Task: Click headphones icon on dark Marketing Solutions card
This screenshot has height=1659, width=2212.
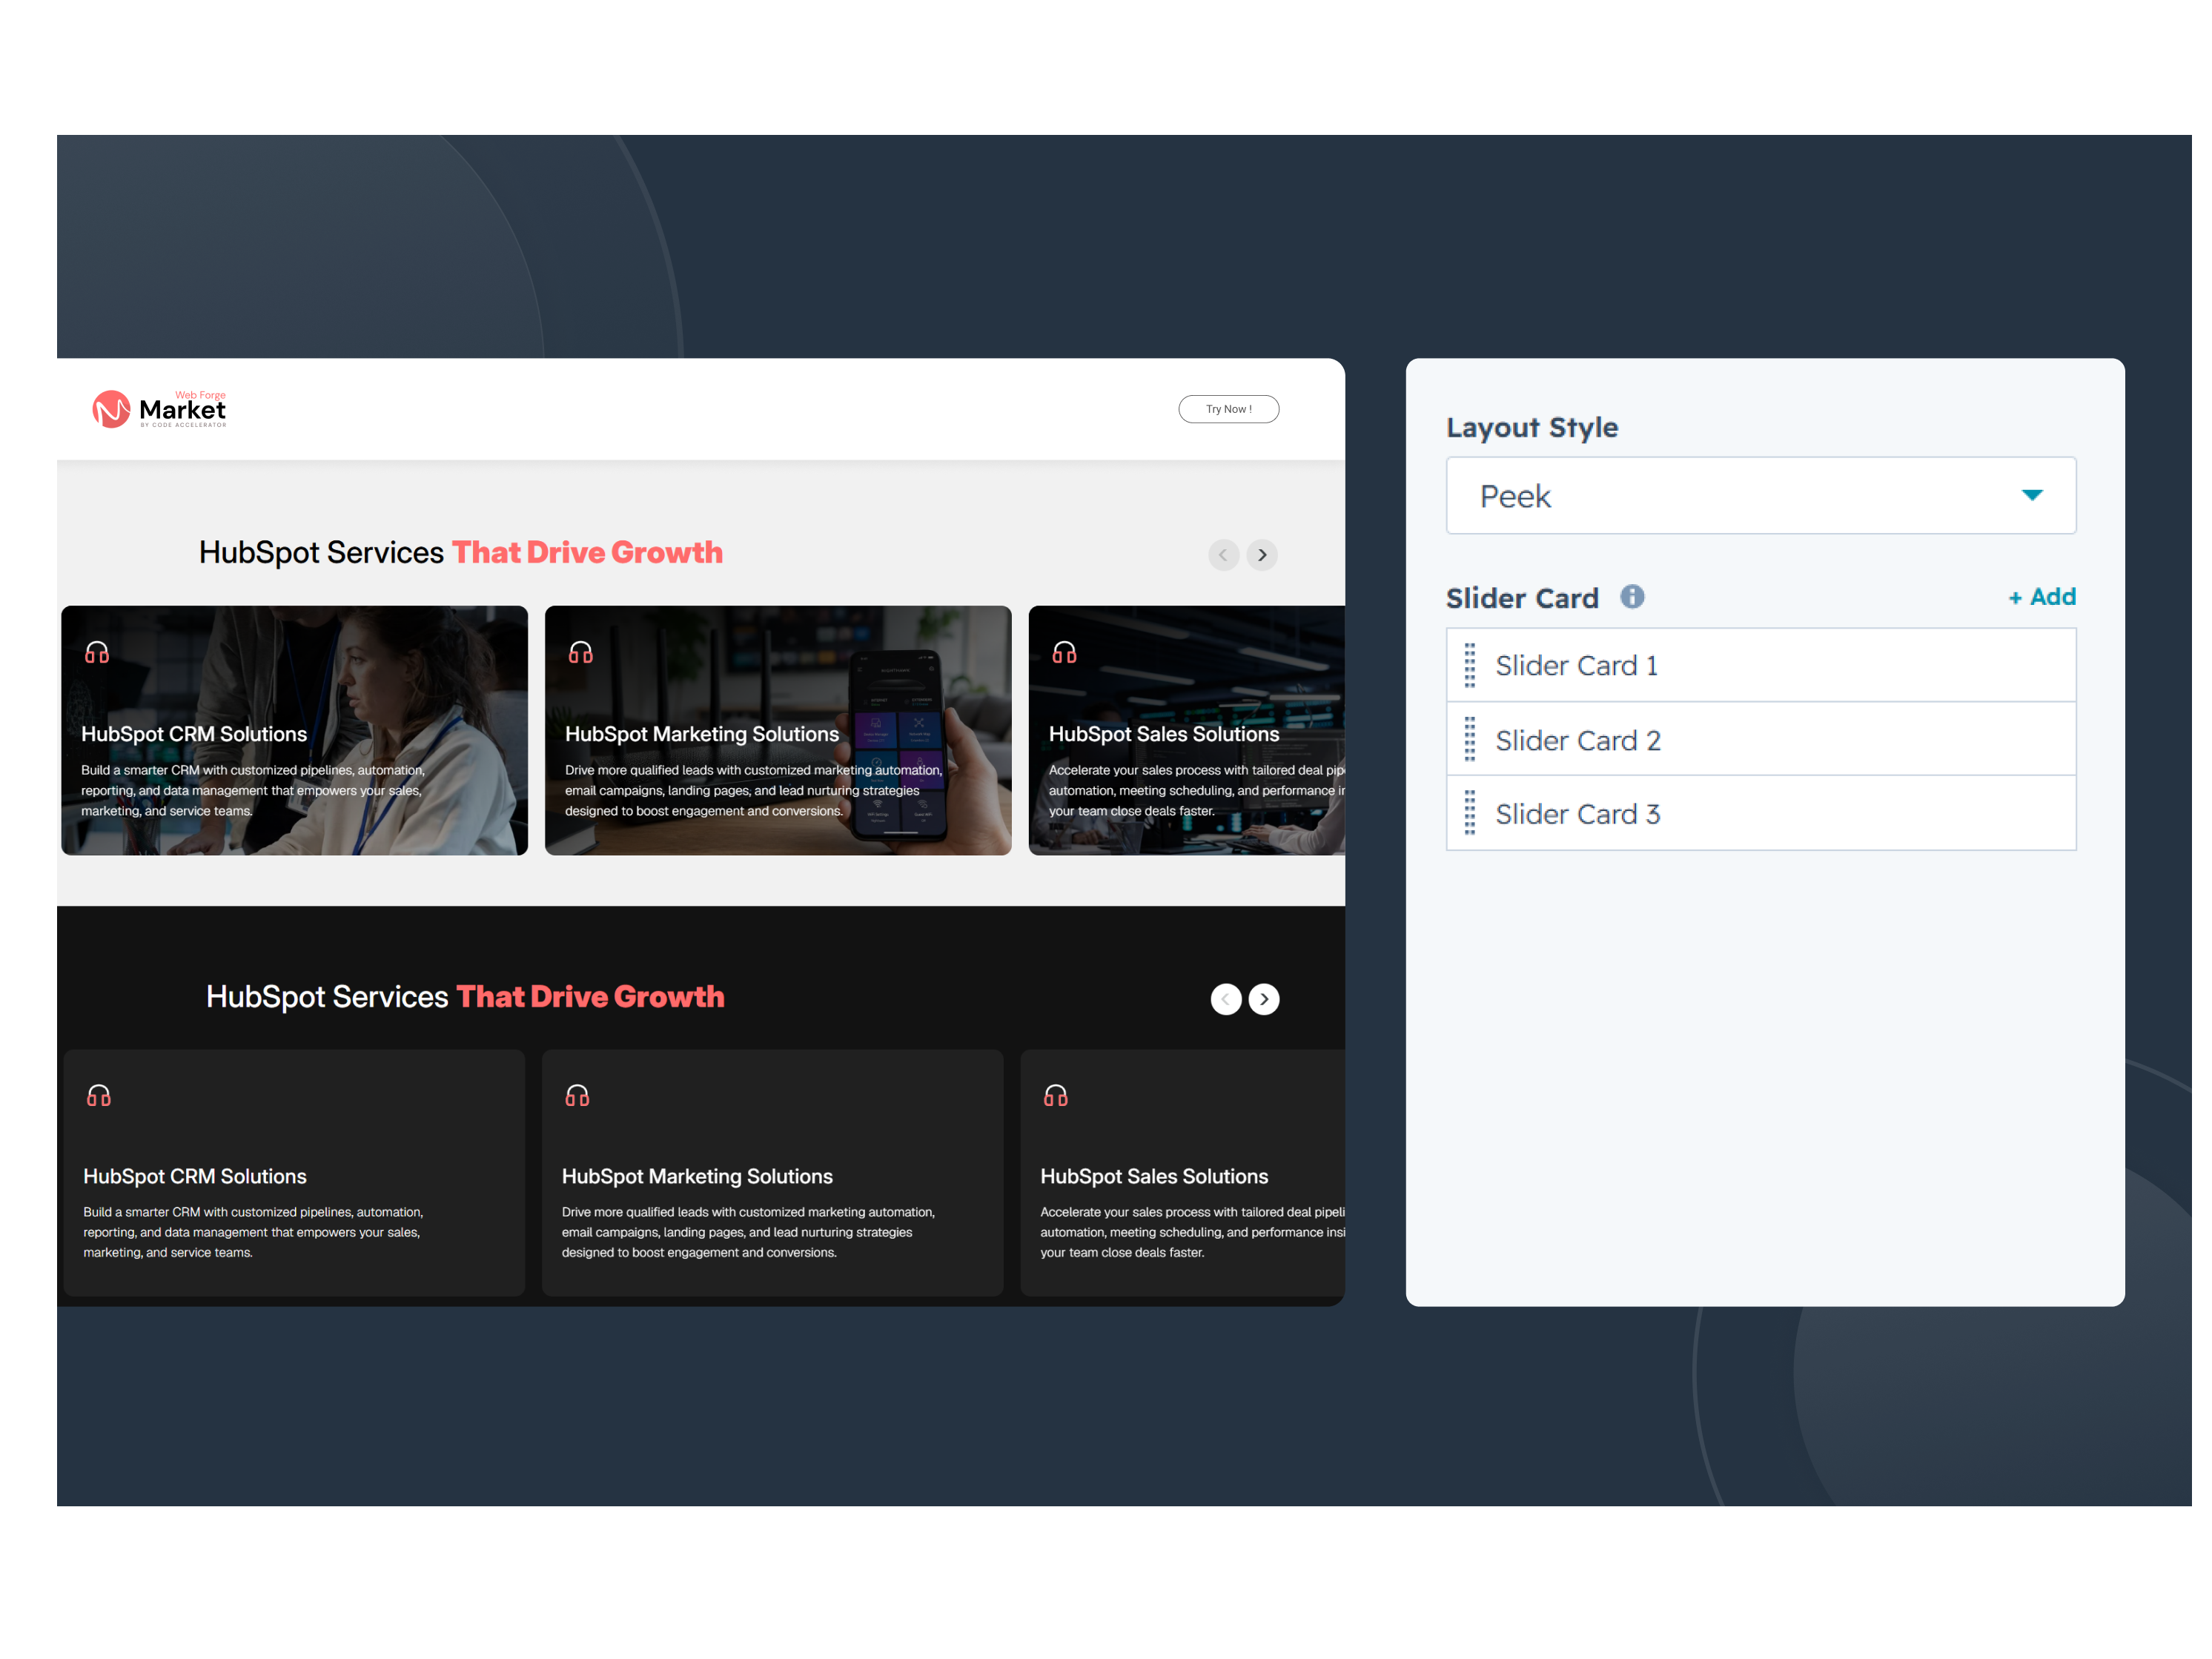Action: click(x=578, y=1096)
